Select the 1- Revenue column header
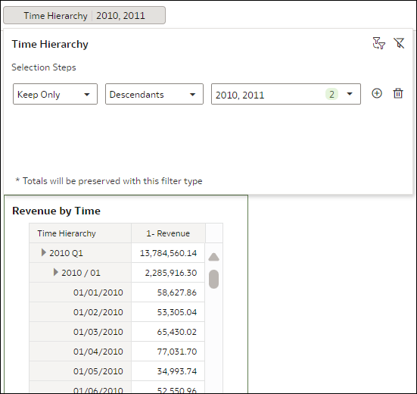This screenshot has height=394, width=417. coord(168,233)
